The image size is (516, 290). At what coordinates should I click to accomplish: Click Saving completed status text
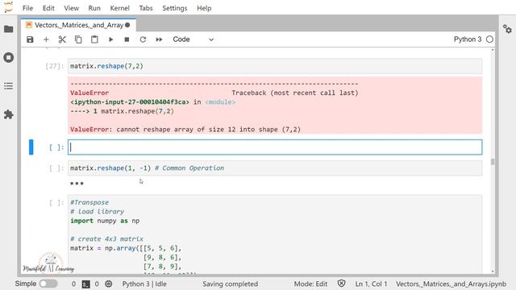(x=230, y=284)
